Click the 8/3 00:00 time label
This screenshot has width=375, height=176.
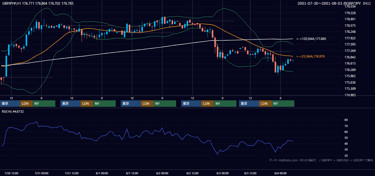tap(222, 173)
